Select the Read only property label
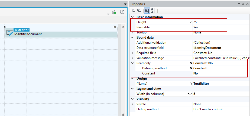This screenshot has width=250, height=116. (144, 63)
